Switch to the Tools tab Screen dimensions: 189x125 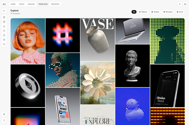[21, 4]
